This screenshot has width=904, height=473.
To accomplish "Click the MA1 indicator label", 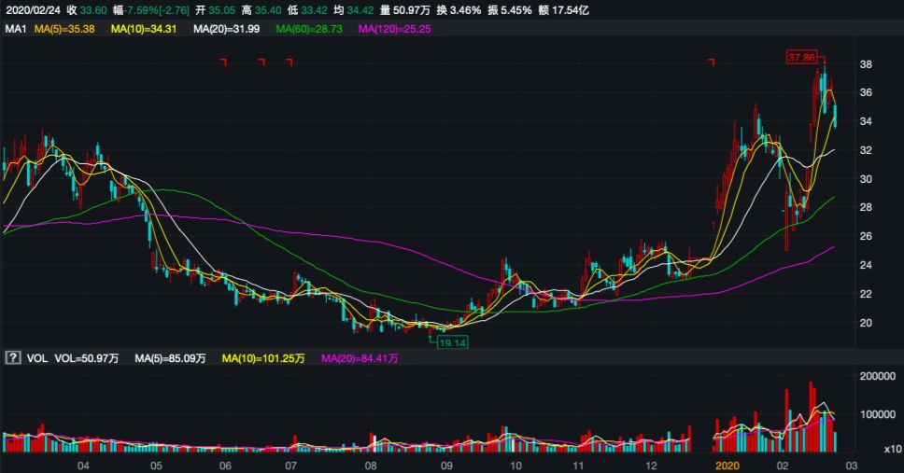I will pos(16,29).
